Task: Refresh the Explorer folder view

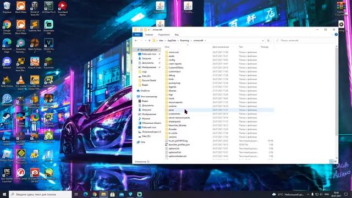Action: click(x=268, y=41)
